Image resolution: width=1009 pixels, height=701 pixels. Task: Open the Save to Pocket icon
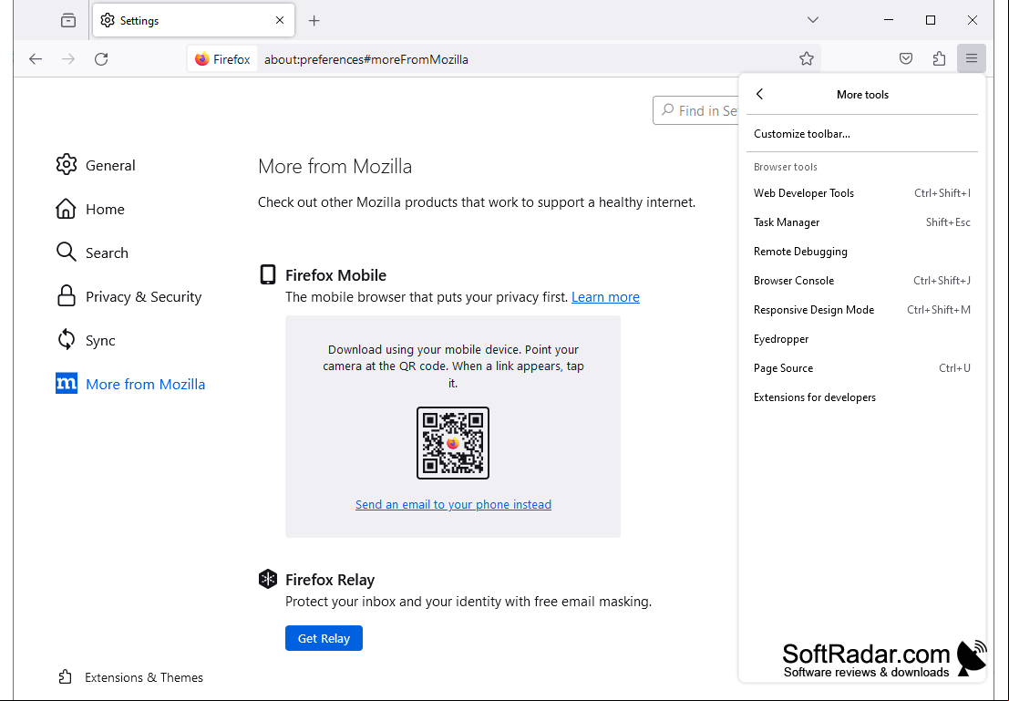pyautogui.click(x=906, y=59)
